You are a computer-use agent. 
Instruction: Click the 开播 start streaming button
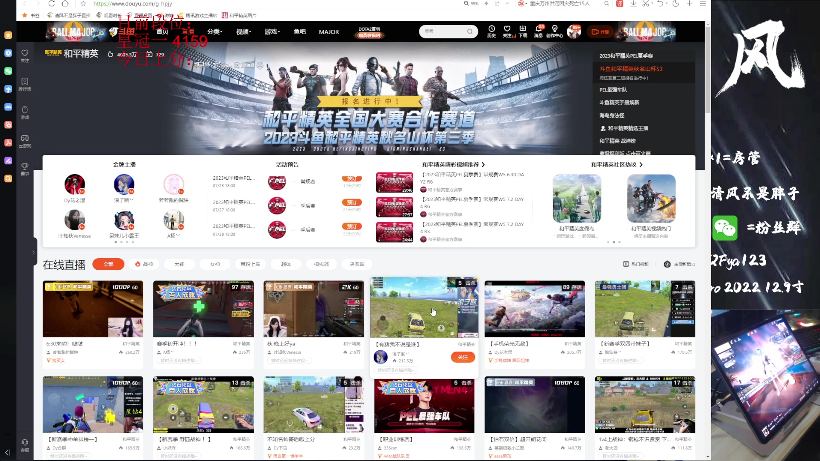click(600, 32)
